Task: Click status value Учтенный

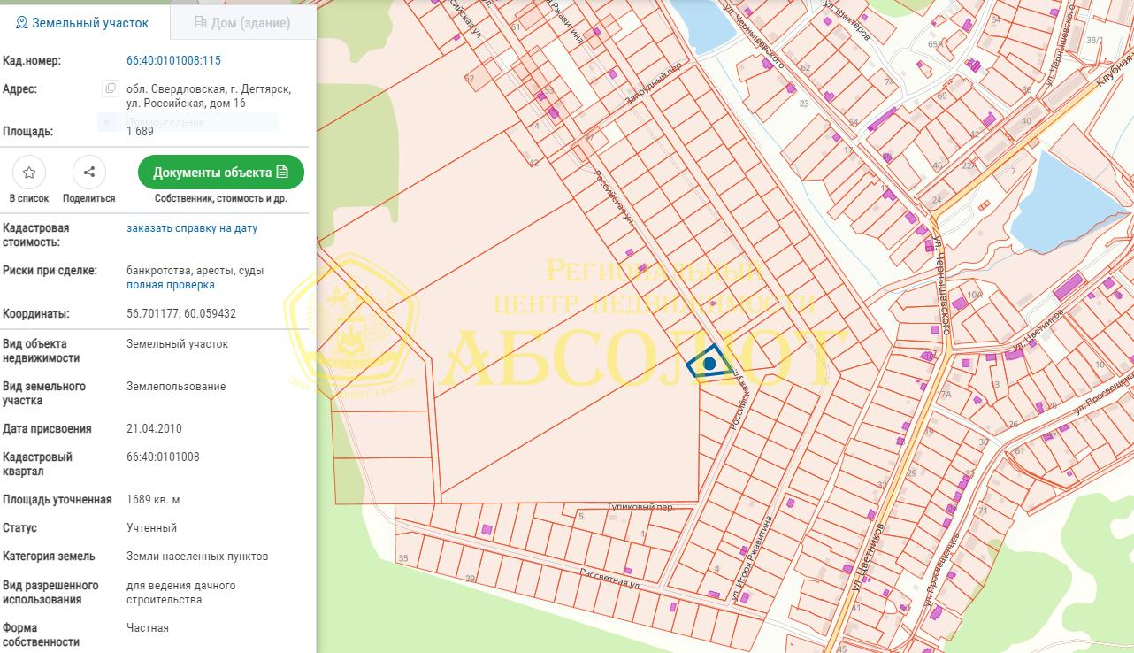Action: click(x=152, y=528)
